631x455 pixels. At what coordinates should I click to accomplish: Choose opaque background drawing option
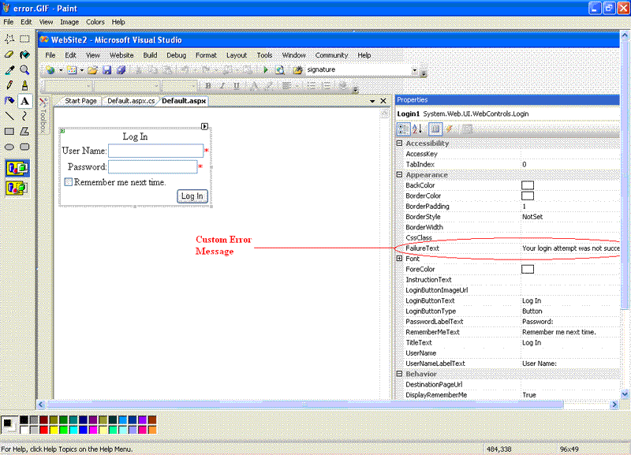pos(17,168)
